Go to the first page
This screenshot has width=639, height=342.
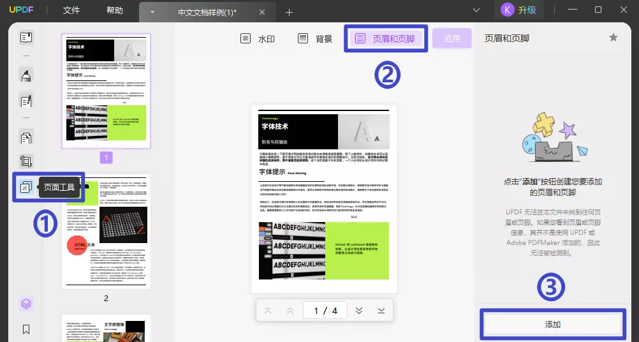[x=268, y=311]
